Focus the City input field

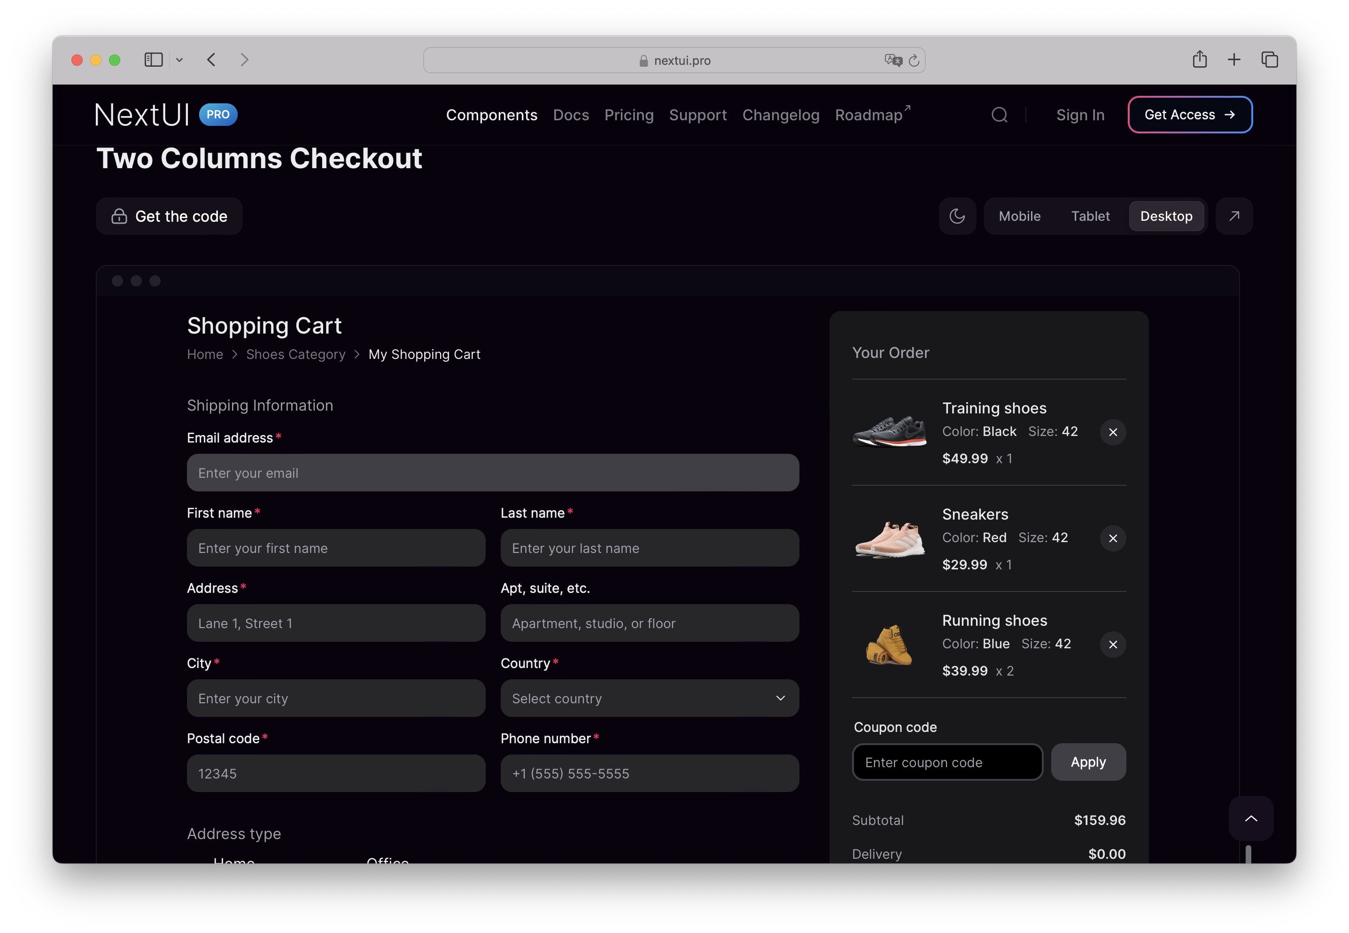click(336, 699)
